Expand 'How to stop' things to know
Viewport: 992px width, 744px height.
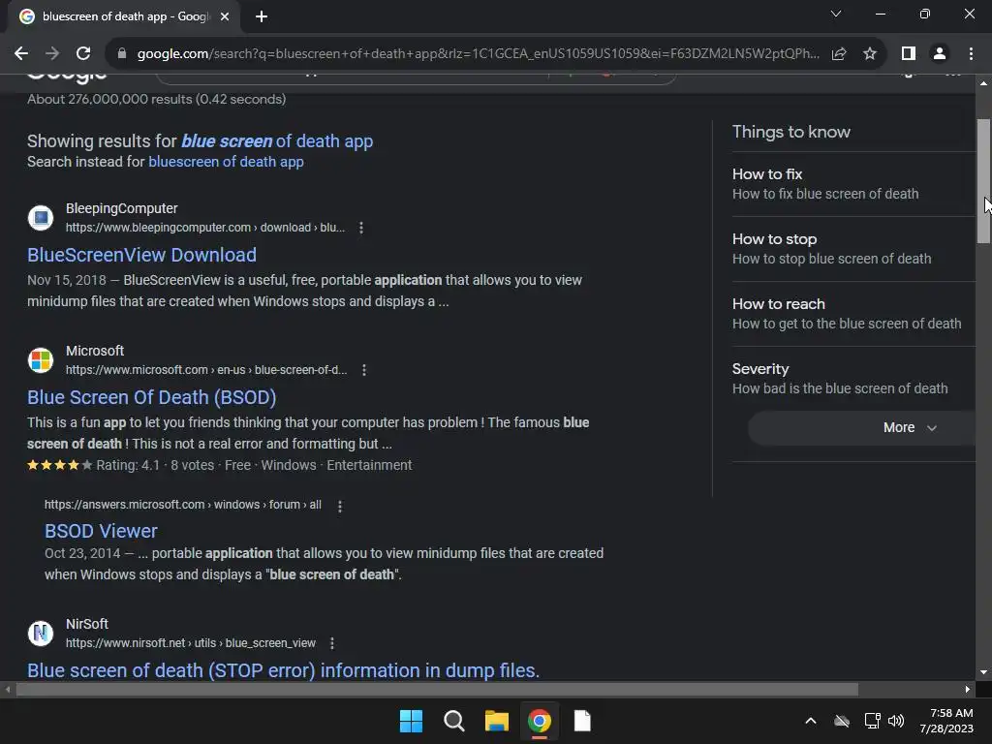853,249
